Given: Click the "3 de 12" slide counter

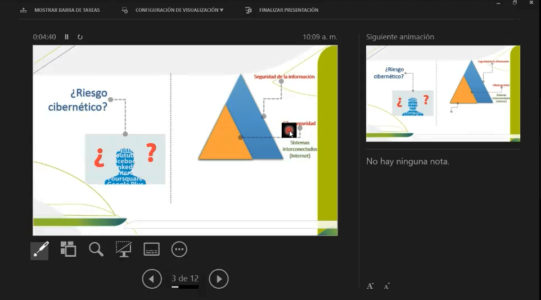Looking at the screenshot, I should click(x=185, y=279).
